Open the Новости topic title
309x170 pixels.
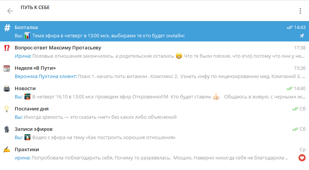(25, 89)
